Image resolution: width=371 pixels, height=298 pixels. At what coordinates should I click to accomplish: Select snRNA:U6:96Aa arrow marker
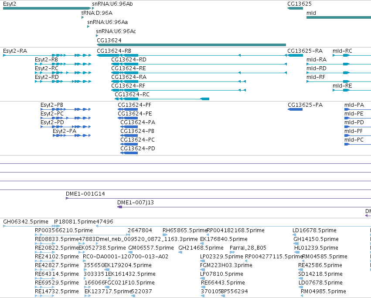click(x=88, y=27)
